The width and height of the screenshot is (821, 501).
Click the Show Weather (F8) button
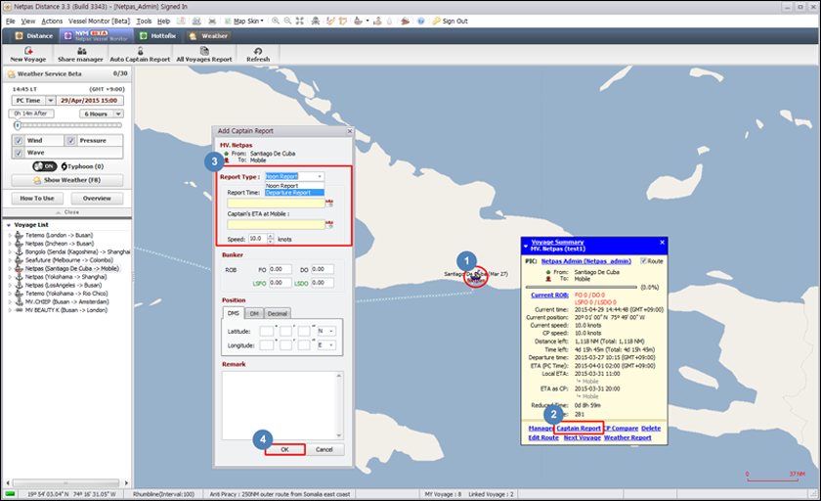[67, 180]
